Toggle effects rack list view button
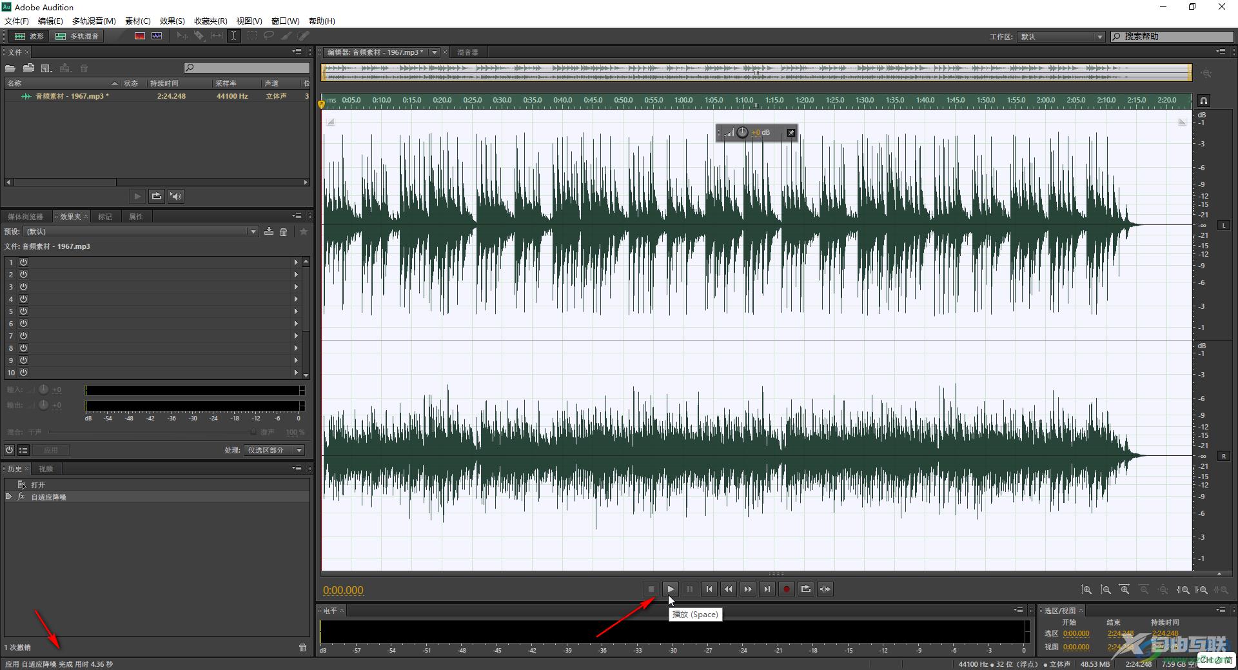This screenshot has width=1238, height=670. point(23,450)
